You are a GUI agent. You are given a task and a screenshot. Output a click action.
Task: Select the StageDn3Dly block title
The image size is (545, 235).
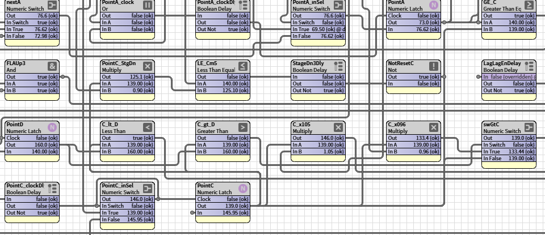point(308,63)
